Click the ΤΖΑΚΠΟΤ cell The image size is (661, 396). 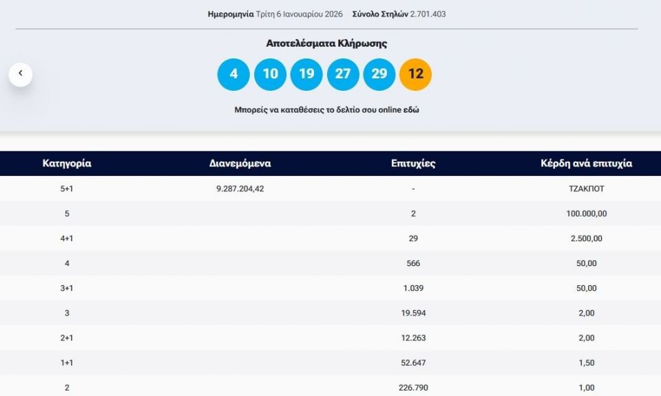587,188
